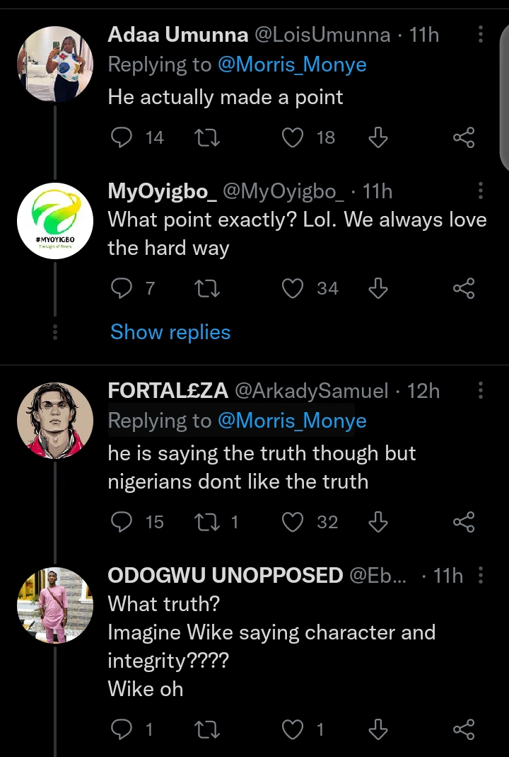Like Adaa Umunna's tweet
Image resolution: width=509 pixels, height=757 pixels.
pyautogui.click(x=293, y=137)
